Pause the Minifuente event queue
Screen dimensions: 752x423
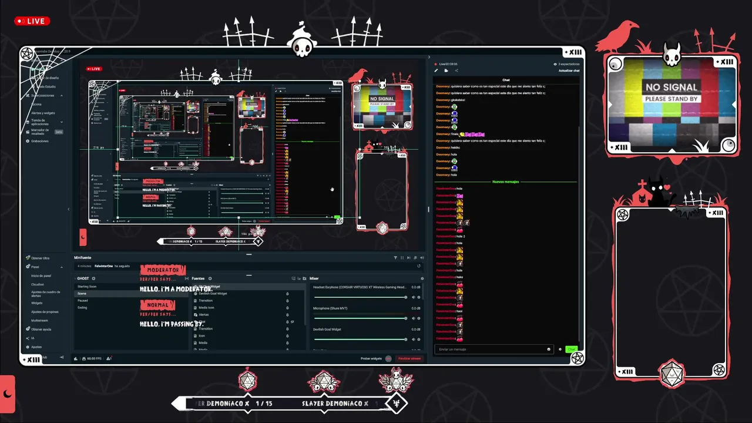[402, 257]
